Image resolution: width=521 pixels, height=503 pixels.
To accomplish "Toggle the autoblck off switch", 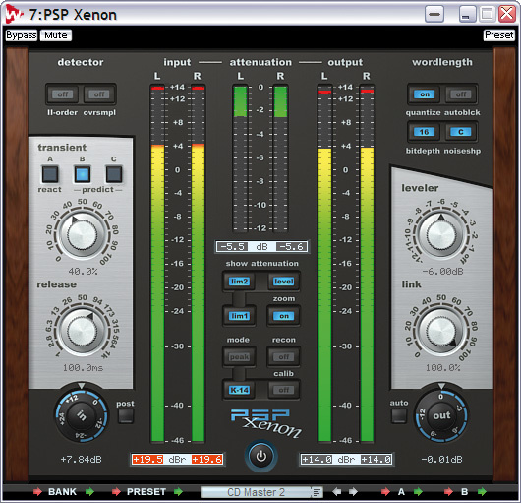I will (x=461, y=94).
